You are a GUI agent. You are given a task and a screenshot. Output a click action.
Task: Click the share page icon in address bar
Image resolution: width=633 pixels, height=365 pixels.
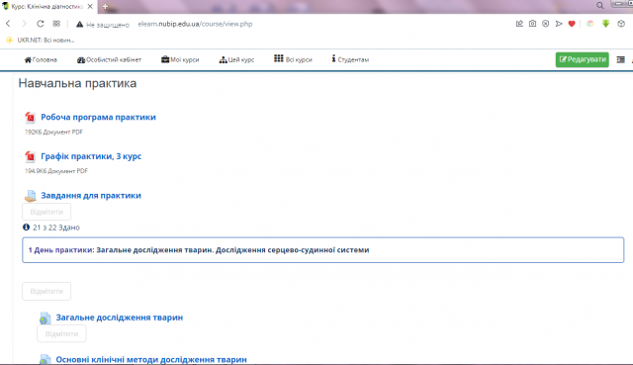point(519,24)
